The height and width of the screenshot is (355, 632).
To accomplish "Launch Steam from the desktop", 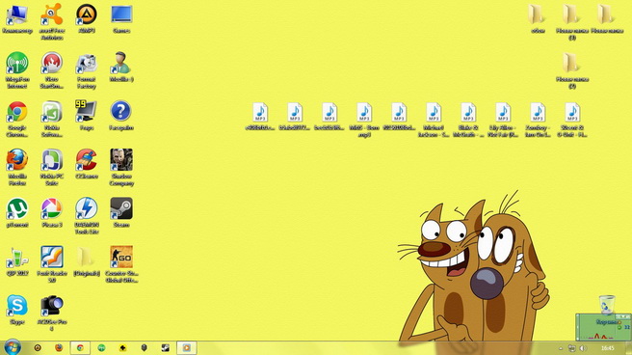I will (121, 212).
